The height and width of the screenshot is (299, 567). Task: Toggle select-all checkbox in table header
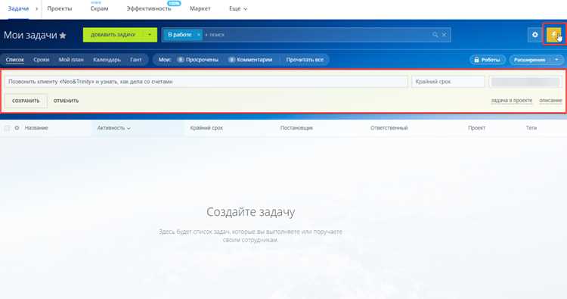(x=7, y=128)
